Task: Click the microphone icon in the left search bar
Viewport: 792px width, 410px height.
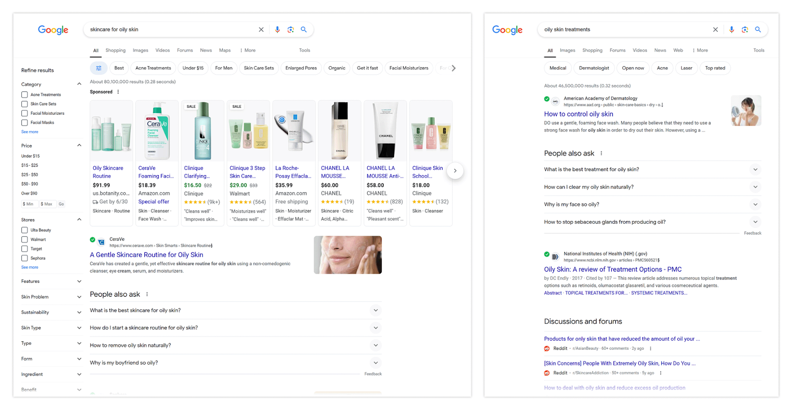Action: (x=277, y=30)
